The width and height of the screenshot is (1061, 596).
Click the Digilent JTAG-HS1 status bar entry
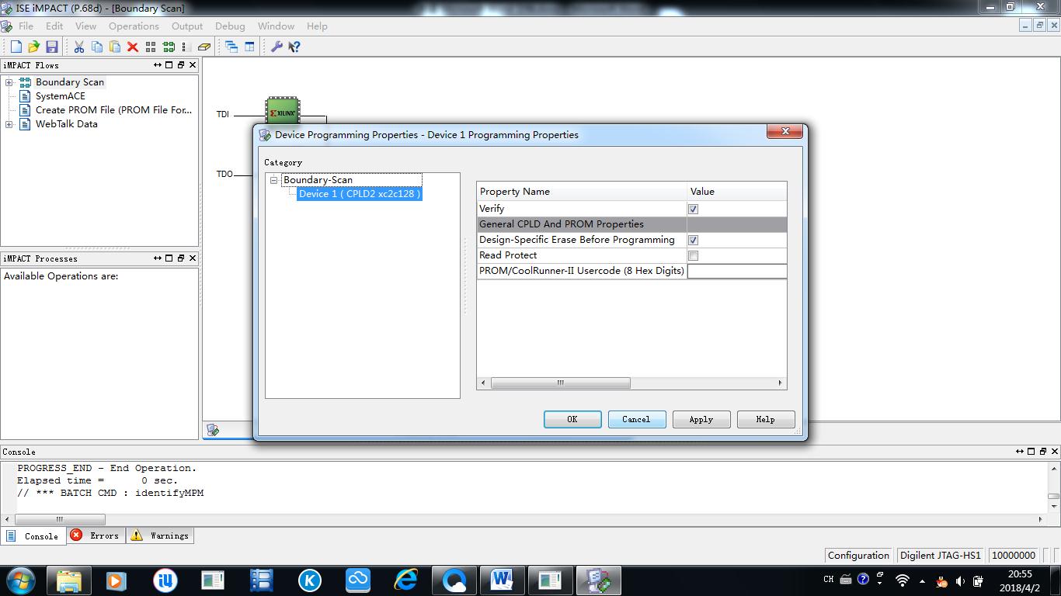(x=941, y=555)
